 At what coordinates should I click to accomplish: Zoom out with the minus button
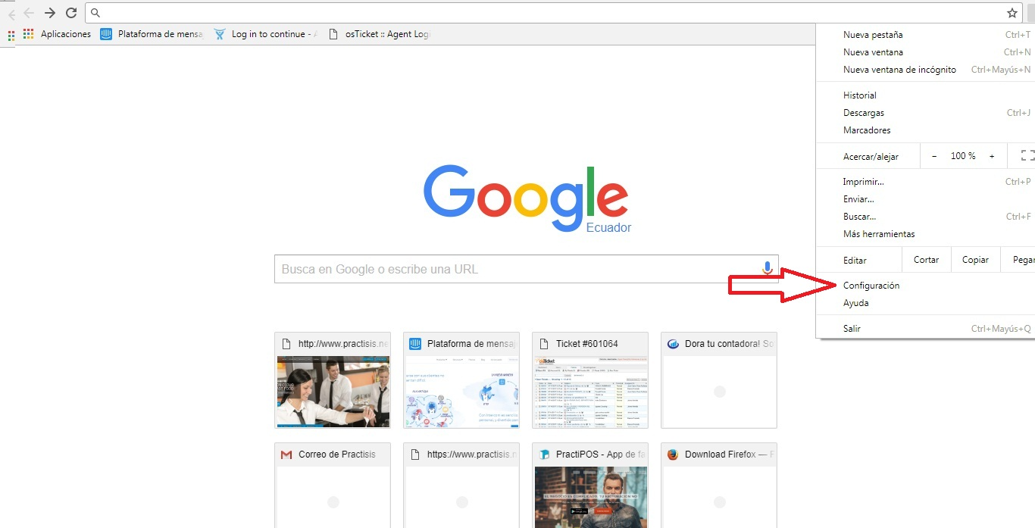(x=934, y=156)
